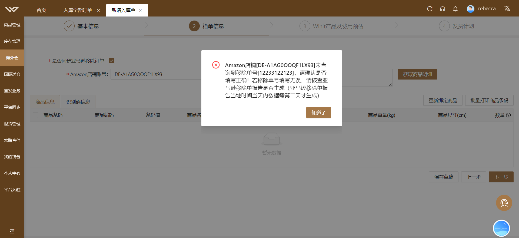Click the 商品编码 column header
This screenshot has width=519, height=238.
[x=104, y=115]
